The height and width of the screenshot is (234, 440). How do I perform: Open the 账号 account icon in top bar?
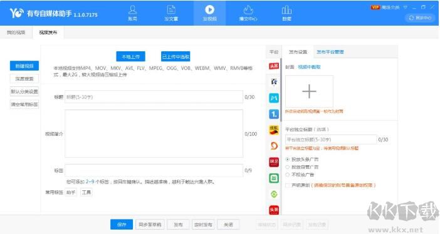(132, 13)
